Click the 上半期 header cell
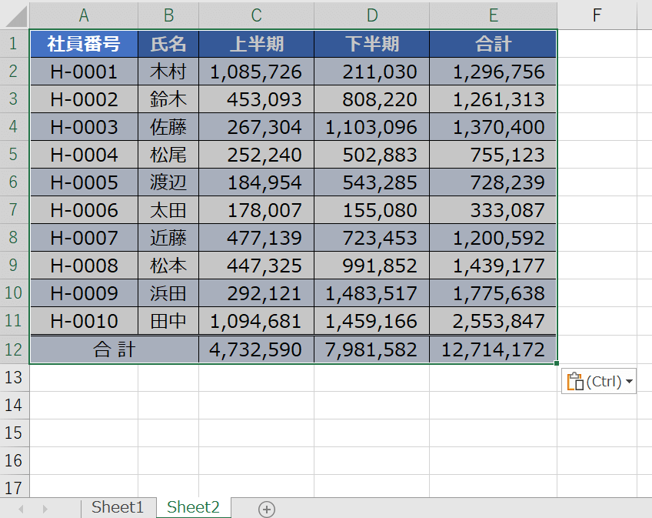652x518 pixels. pyautogui.click(x=256, y=44)
